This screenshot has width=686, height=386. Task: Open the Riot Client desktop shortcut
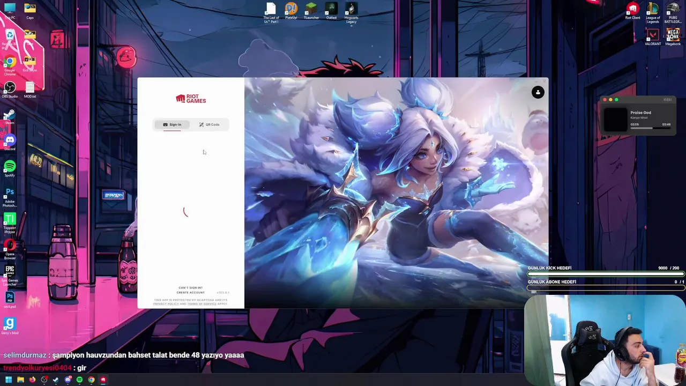tap(633, 11)
